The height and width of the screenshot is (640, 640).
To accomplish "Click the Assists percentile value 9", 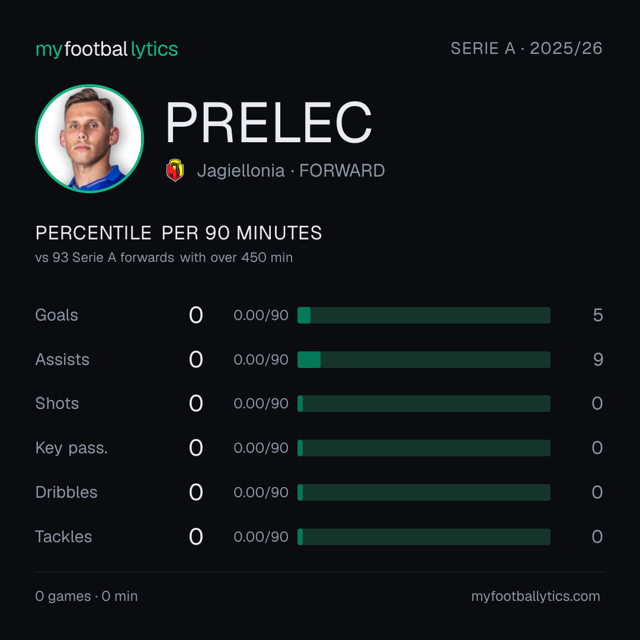I will [x=598, y=360].
